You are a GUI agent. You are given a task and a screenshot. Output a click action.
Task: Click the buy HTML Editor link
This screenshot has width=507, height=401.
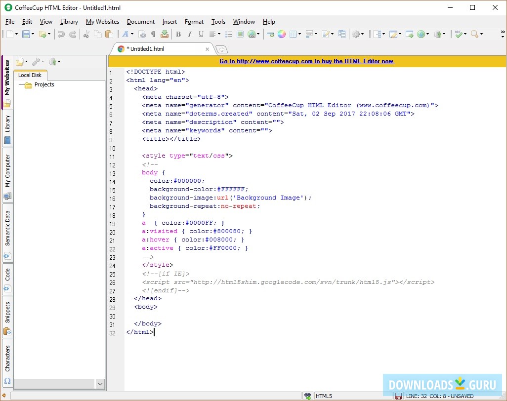pyautogui.click(x=307, y=61)
